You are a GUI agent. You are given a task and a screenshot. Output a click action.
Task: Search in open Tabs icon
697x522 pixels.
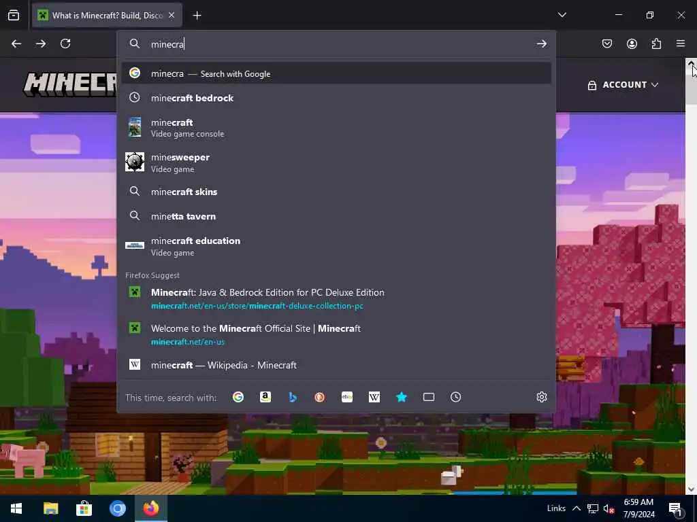pyautogui.click(x=429, y=397)
